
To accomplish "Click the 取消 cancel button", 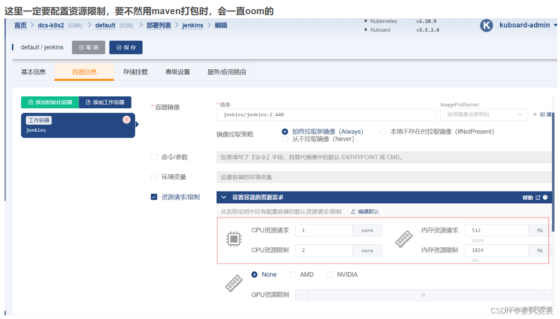I will (89, 47).
